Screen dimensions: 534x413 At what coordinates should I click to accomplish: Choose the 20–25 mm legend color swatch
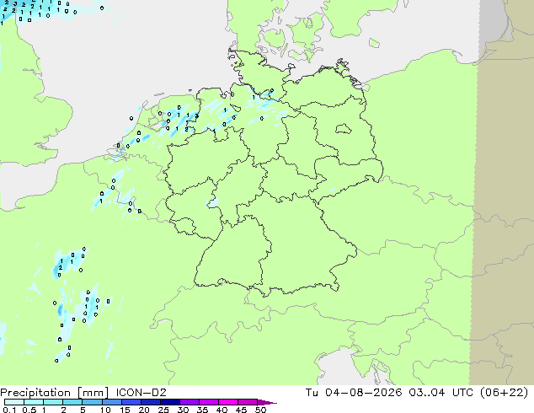click(150, 402)
